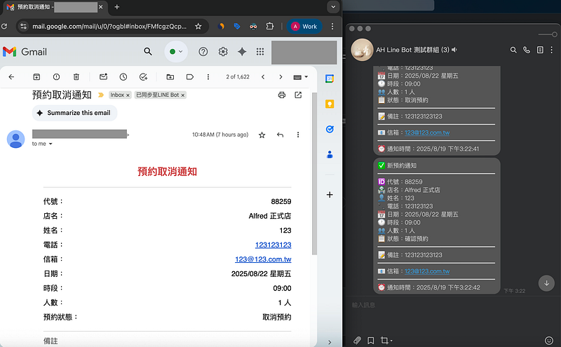Screen dimensions: 561x347
Task: Open the Gmail logo home link
Action: pyautogui.click(x=25, y=52)
